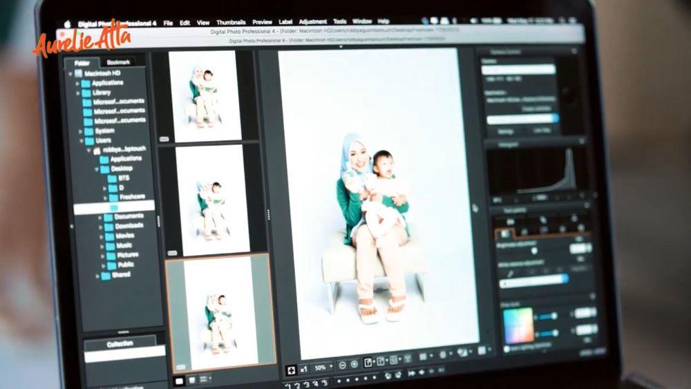Collapse the Users folder
The image size is (691, 389).
82,142
